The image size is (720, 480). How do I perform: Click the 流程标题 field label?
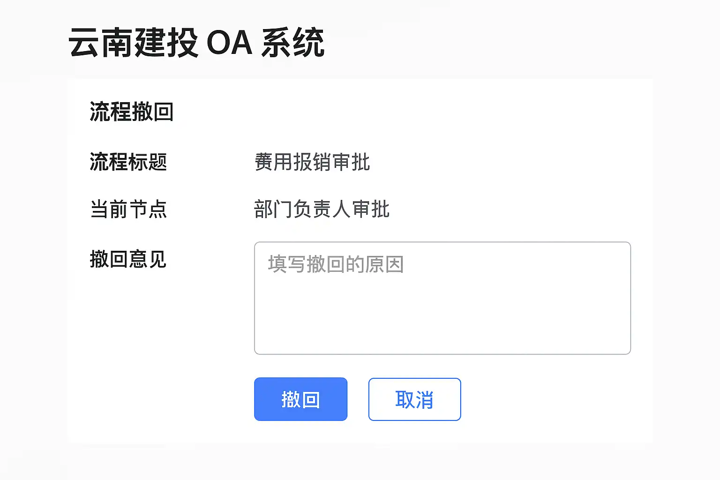[128, 162]
